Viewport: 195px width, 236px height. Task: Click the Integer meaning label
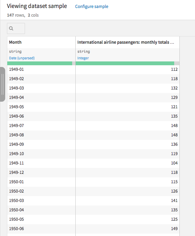click(83, 58)
